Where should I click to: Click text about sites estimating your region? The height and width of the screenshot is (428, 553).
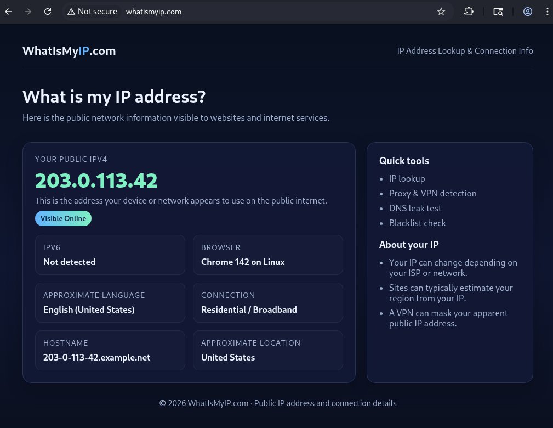(451, 293)
